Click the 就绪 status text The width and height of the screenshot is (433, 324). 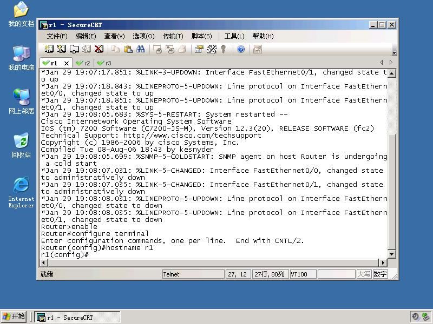click(47, 274)
